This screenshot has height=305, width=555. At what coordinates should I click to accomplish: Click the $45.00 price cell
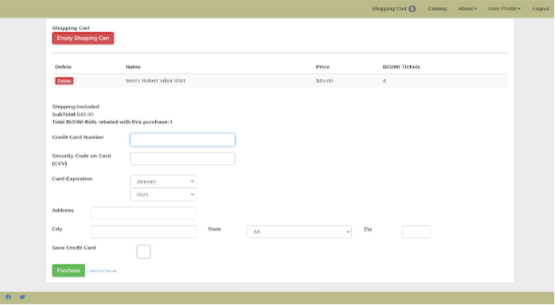pos(324,81)
